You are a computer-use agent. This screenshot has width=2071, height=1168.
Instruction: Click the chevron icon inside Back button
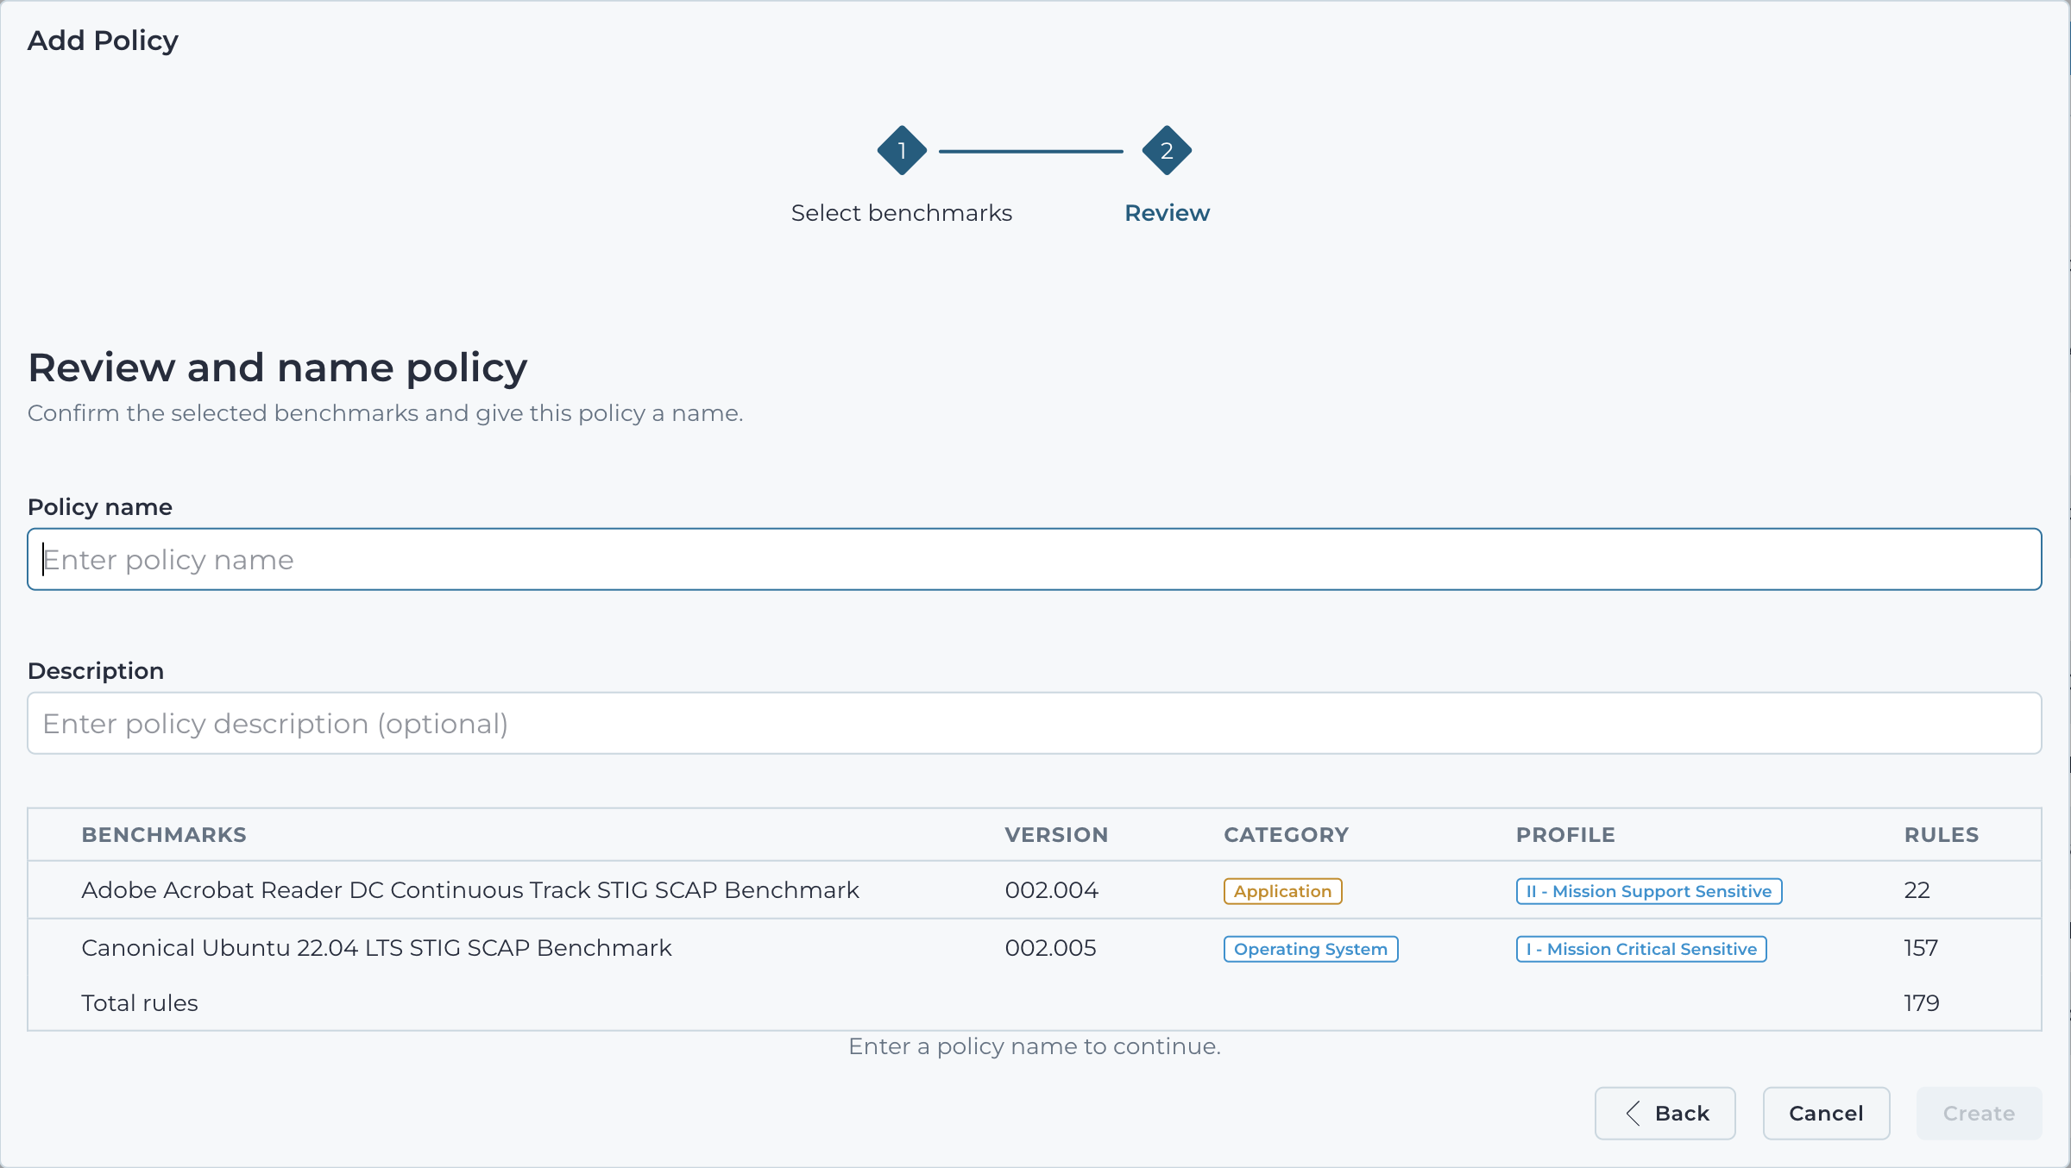point(1633,1113)
